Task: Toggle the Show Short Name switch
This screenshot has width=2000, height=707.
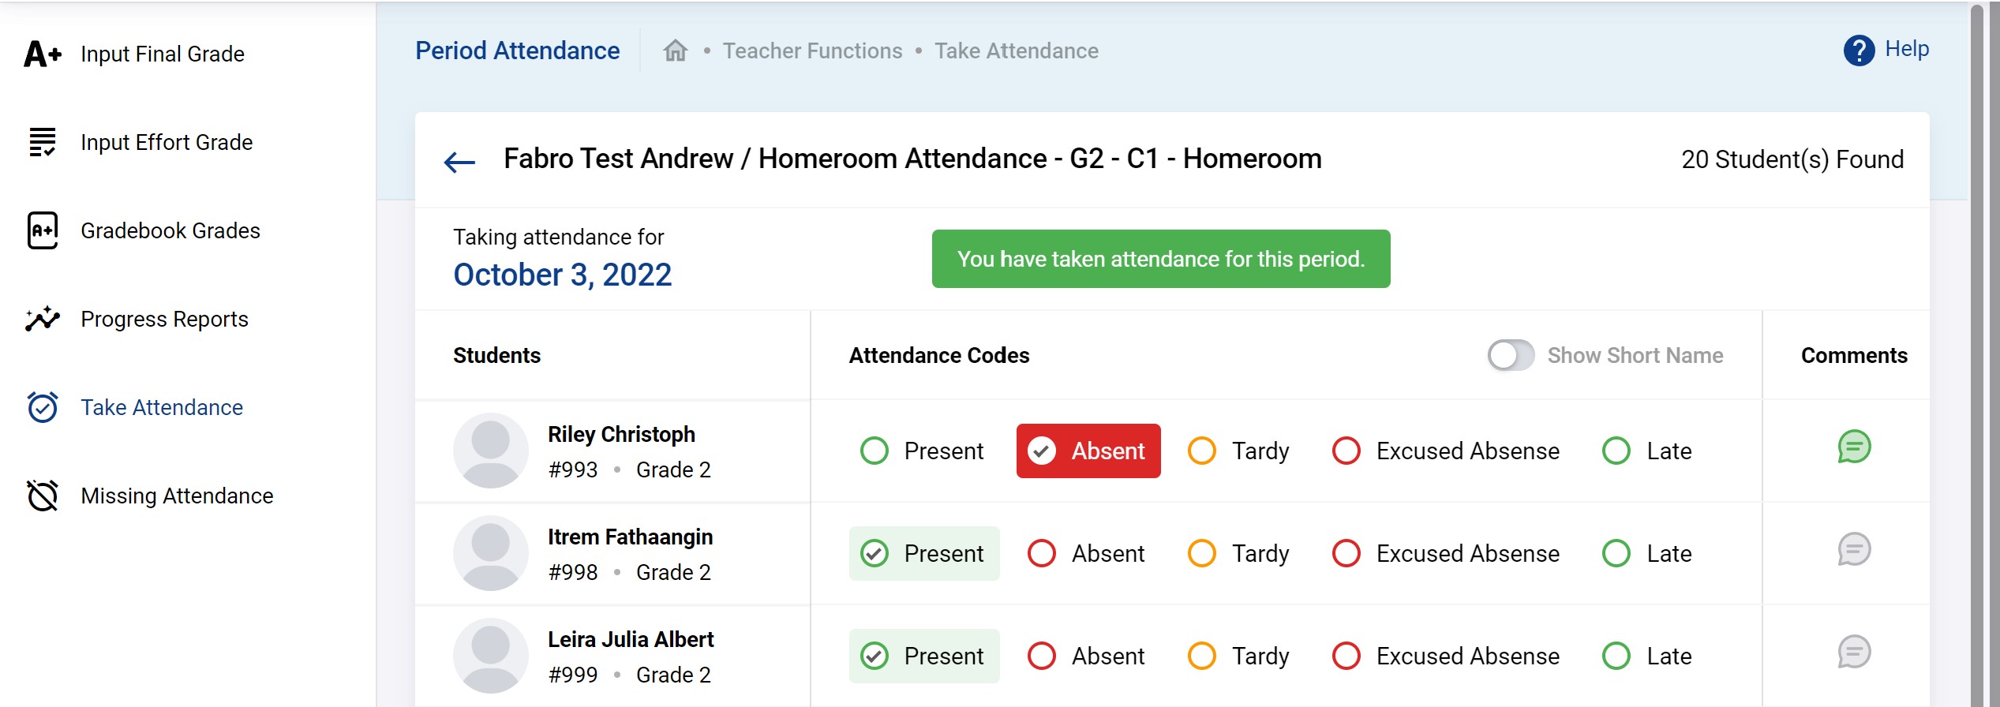Action: coord(1511,355)
